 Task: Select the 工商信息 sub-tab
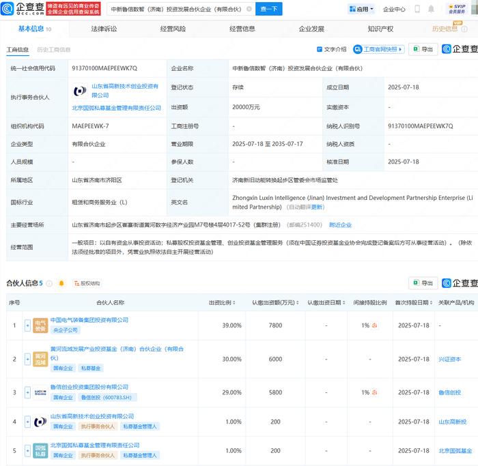pos(17,50)
